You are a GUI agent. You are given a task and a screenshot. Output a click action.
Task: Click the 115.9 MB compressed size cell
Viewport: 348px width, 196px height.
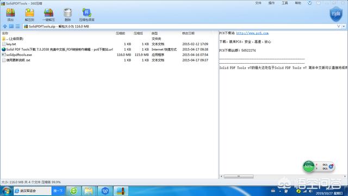click(x=141, y=54)
